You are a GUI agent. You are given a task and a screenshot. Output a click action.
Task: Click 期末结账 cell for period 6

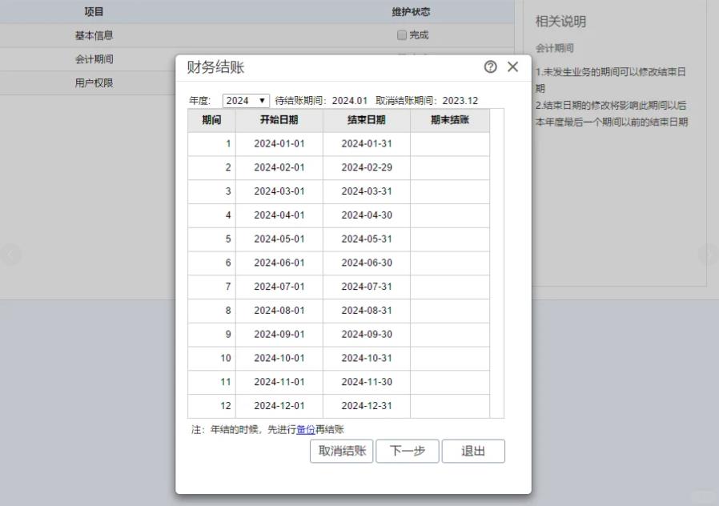pyautogui.click(x=449, y=263)
